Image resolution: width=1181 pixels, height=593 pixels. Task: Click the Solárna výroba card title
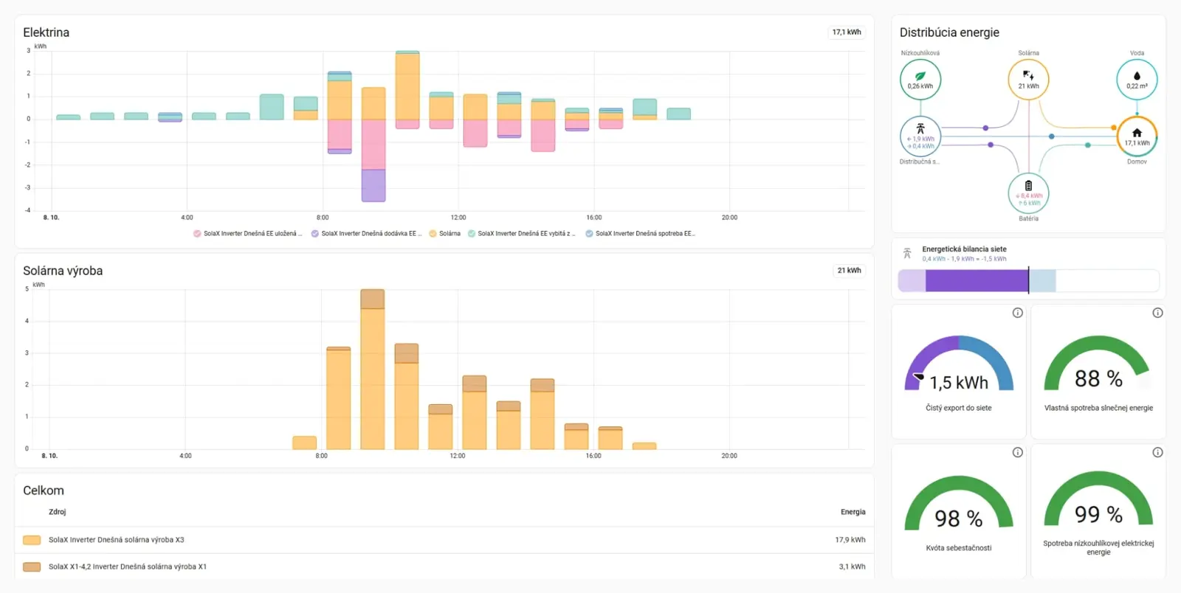[x=63, y=271]
